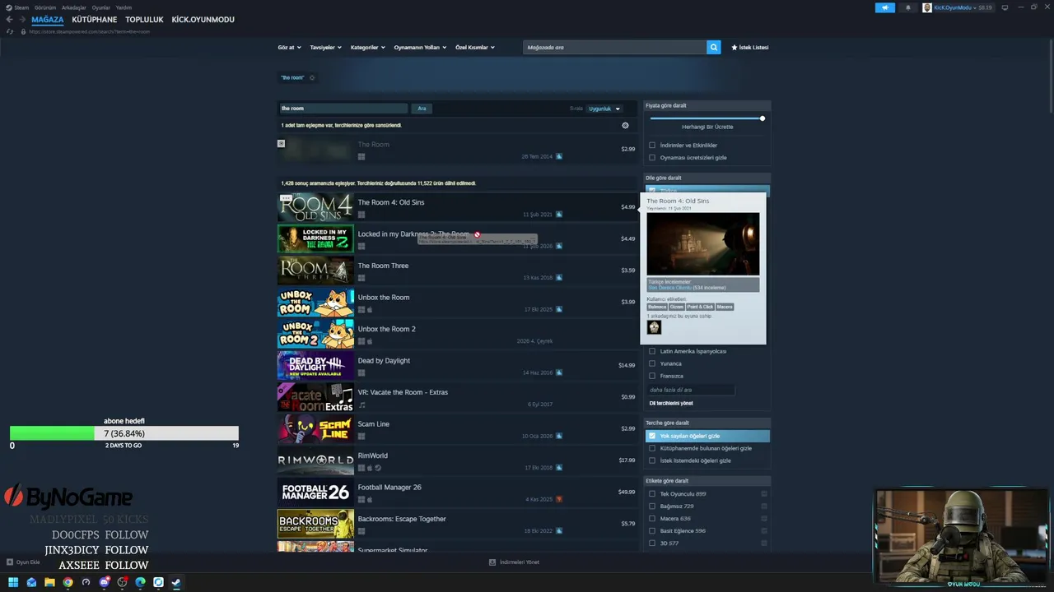The width and height of the screenshot is (1054, 592).
Task: Check the Yunanca language filter
Action: click(652, 363)
